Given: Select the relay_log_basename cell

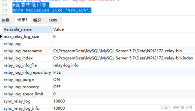Looking at the screenshot, I should tap(28, 51).
